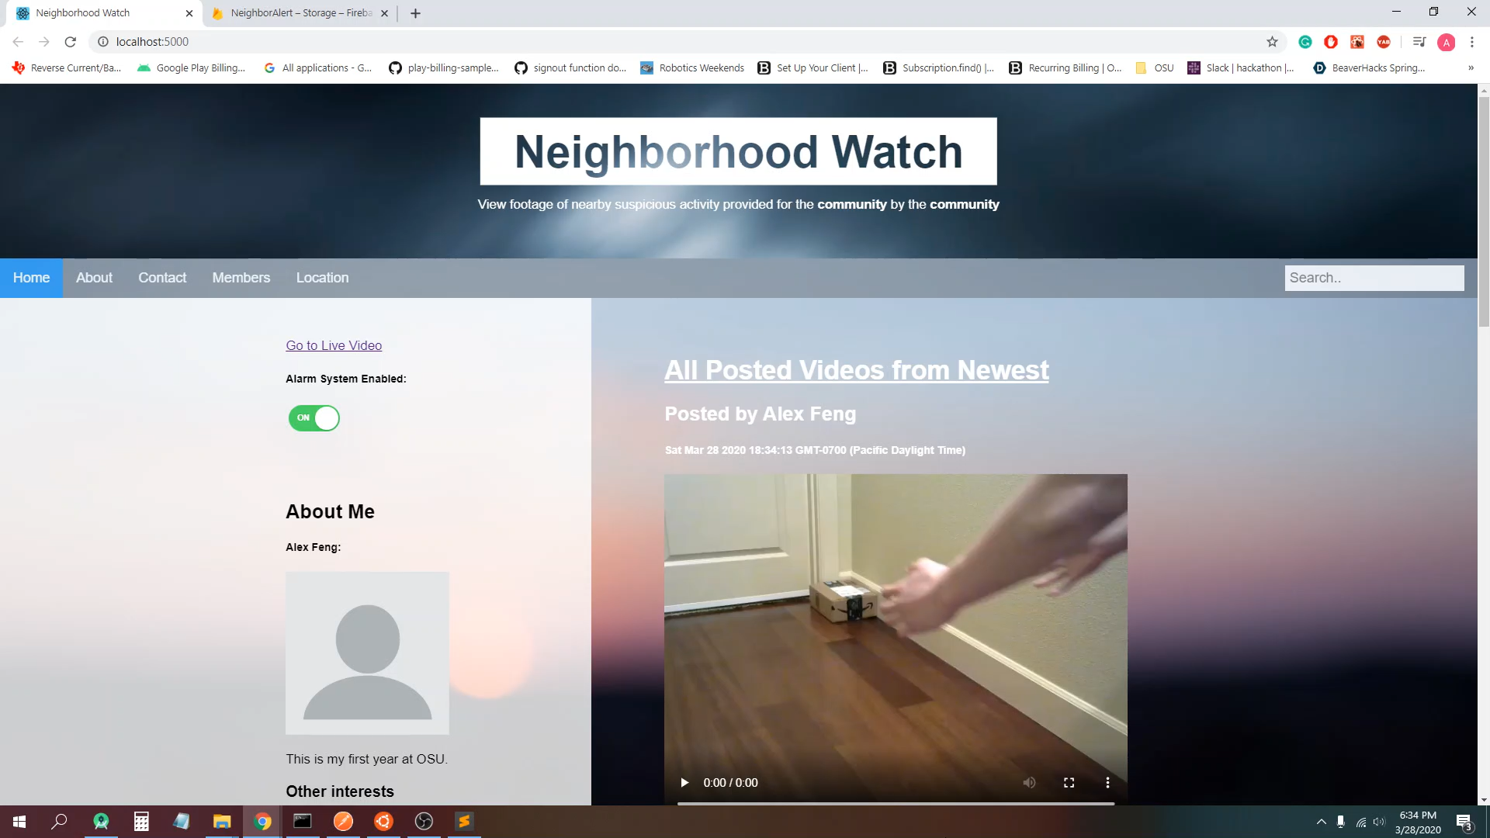Open the Chrome profile avatar
Screen dimensions: 1490x838
[x=1445, y=42]
